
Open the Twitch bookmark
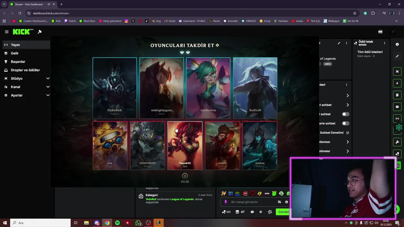tap(70, 21)
